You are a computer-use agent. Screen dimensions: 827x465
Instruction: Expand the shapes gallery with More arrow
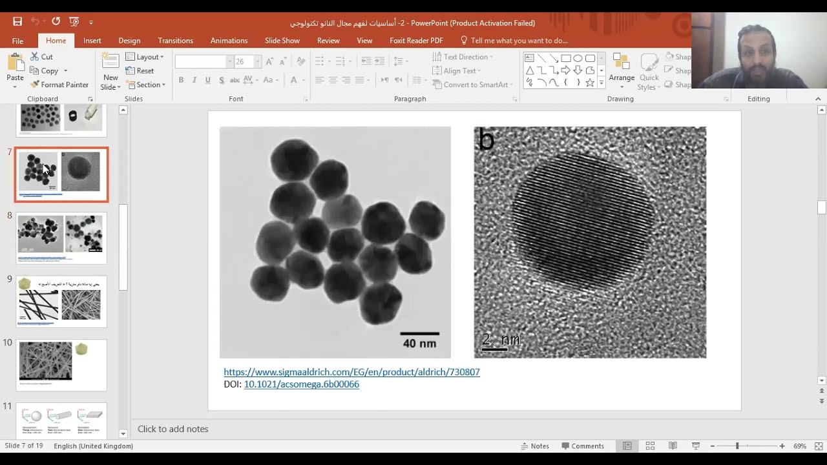tap(602, 83)
